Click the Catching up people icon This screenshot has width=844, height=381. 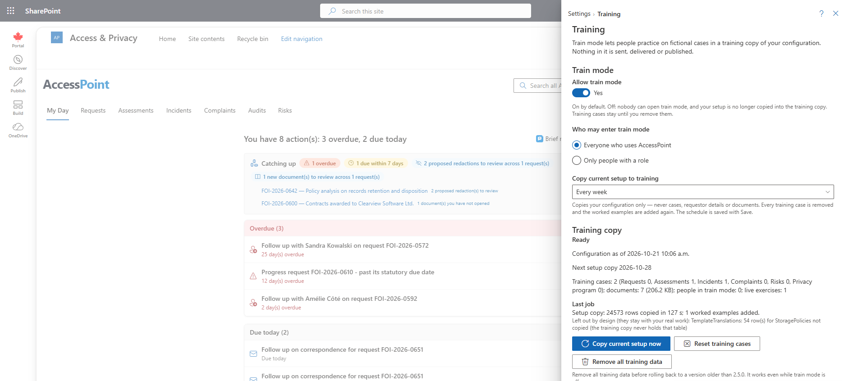click(254, 163)
